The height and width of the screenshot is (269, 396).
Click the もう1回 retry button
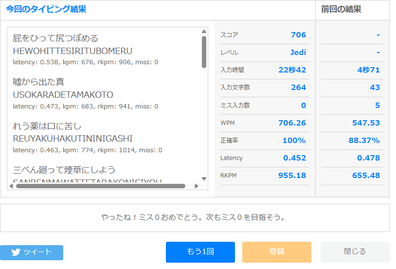tap(200, 252)
